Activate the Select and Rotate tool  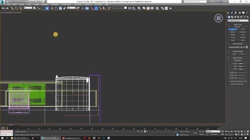(56, 8)
